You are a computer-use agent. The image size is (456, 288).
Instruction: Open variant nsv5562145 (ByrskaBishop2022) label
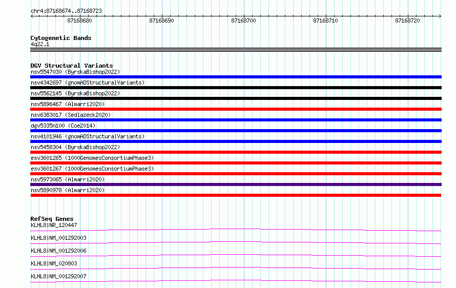pyautogui.click(x=75, y=93)
